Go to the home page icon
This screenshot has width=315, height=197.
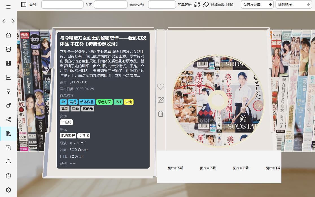8,35
